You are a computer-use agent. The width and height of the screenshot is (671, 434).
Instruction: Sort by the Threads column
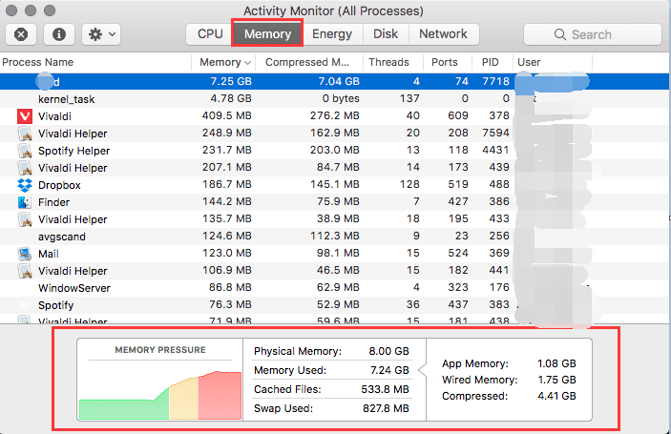click(388, 62)
